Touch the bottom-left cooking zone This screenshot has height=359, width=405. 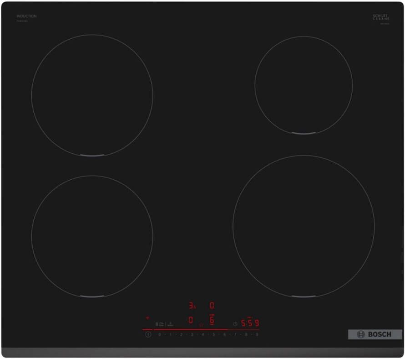[92, 236]
